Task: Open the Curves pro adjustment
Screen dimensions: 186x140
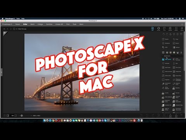Action: click(176, 93)
